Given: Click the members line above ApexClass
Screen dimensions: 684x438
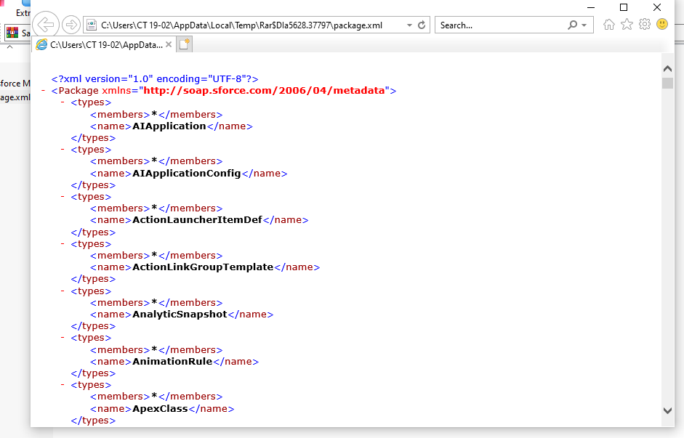Looking at the screenshot, I should pos(156,397).
